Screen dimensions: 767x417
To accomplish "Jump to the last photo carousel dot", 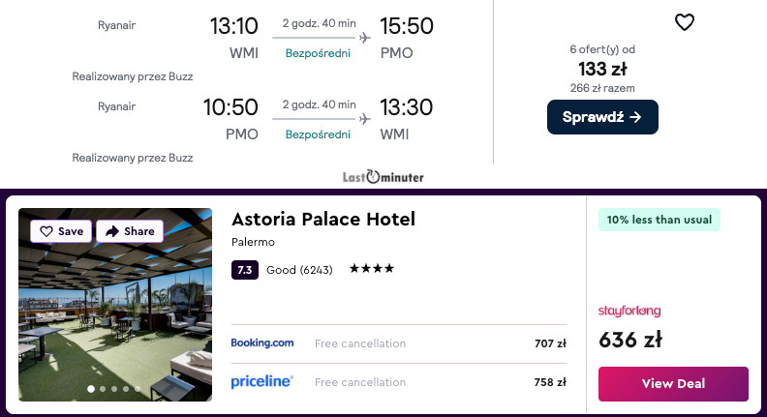I will (x=138, y=389).
